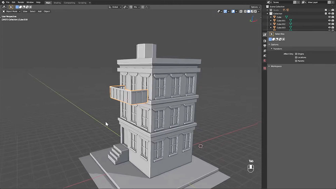This screenshot has height=189, width=336.
Task: Uncheck the Collection exclude checkbox
Action: 326,13
